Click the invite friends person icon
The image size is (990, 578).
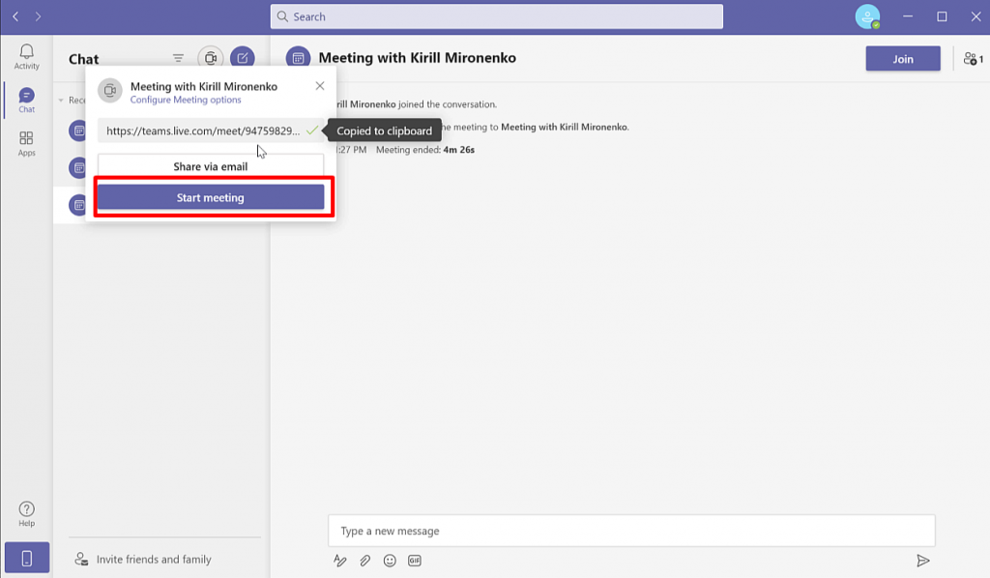pyautogui.click(x=81, y=559)
